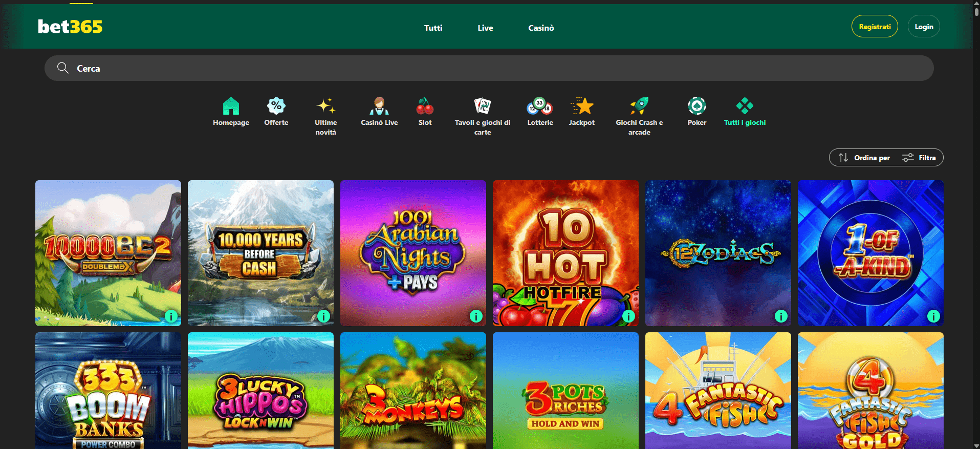Show info for 12 Zodiacs game
Screen dimensions: 980x449
[781, 316]
